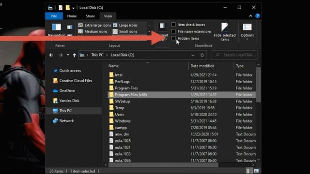Choose Large icons layout
This screenshot has width=310, height=174.
click(125, 25)
